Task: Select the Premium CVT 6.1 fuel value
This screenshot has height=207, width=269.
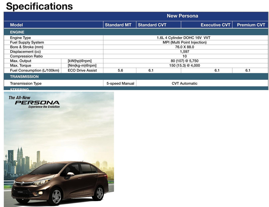Action: click(248, 70)
